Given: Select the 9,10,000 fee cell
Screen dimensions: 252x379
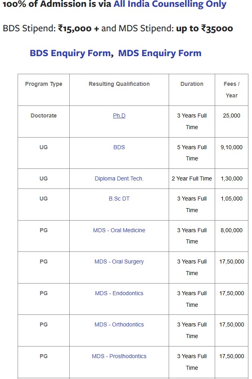Looking at the screenshot, I should click(x=232, y=147).
